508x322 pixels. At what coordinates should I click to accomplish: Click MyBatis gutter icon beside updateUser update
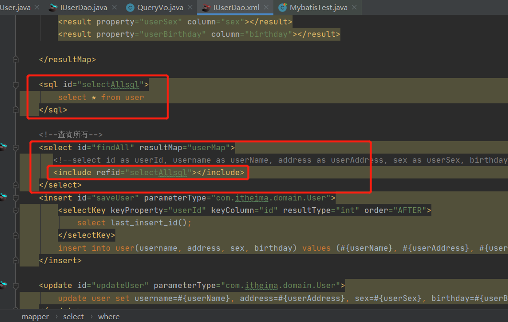point(3,285)
